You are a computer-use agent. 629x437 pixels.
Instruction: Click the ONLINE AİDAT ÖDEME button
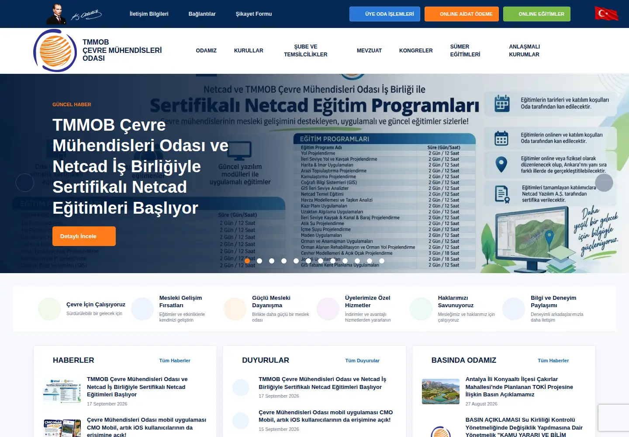462,14
